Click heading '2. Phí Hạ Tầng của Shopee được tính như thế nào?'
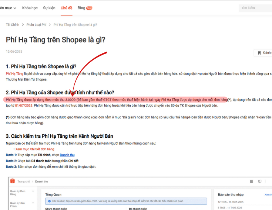This screenshot has width=272, height=210. [60, 92]
